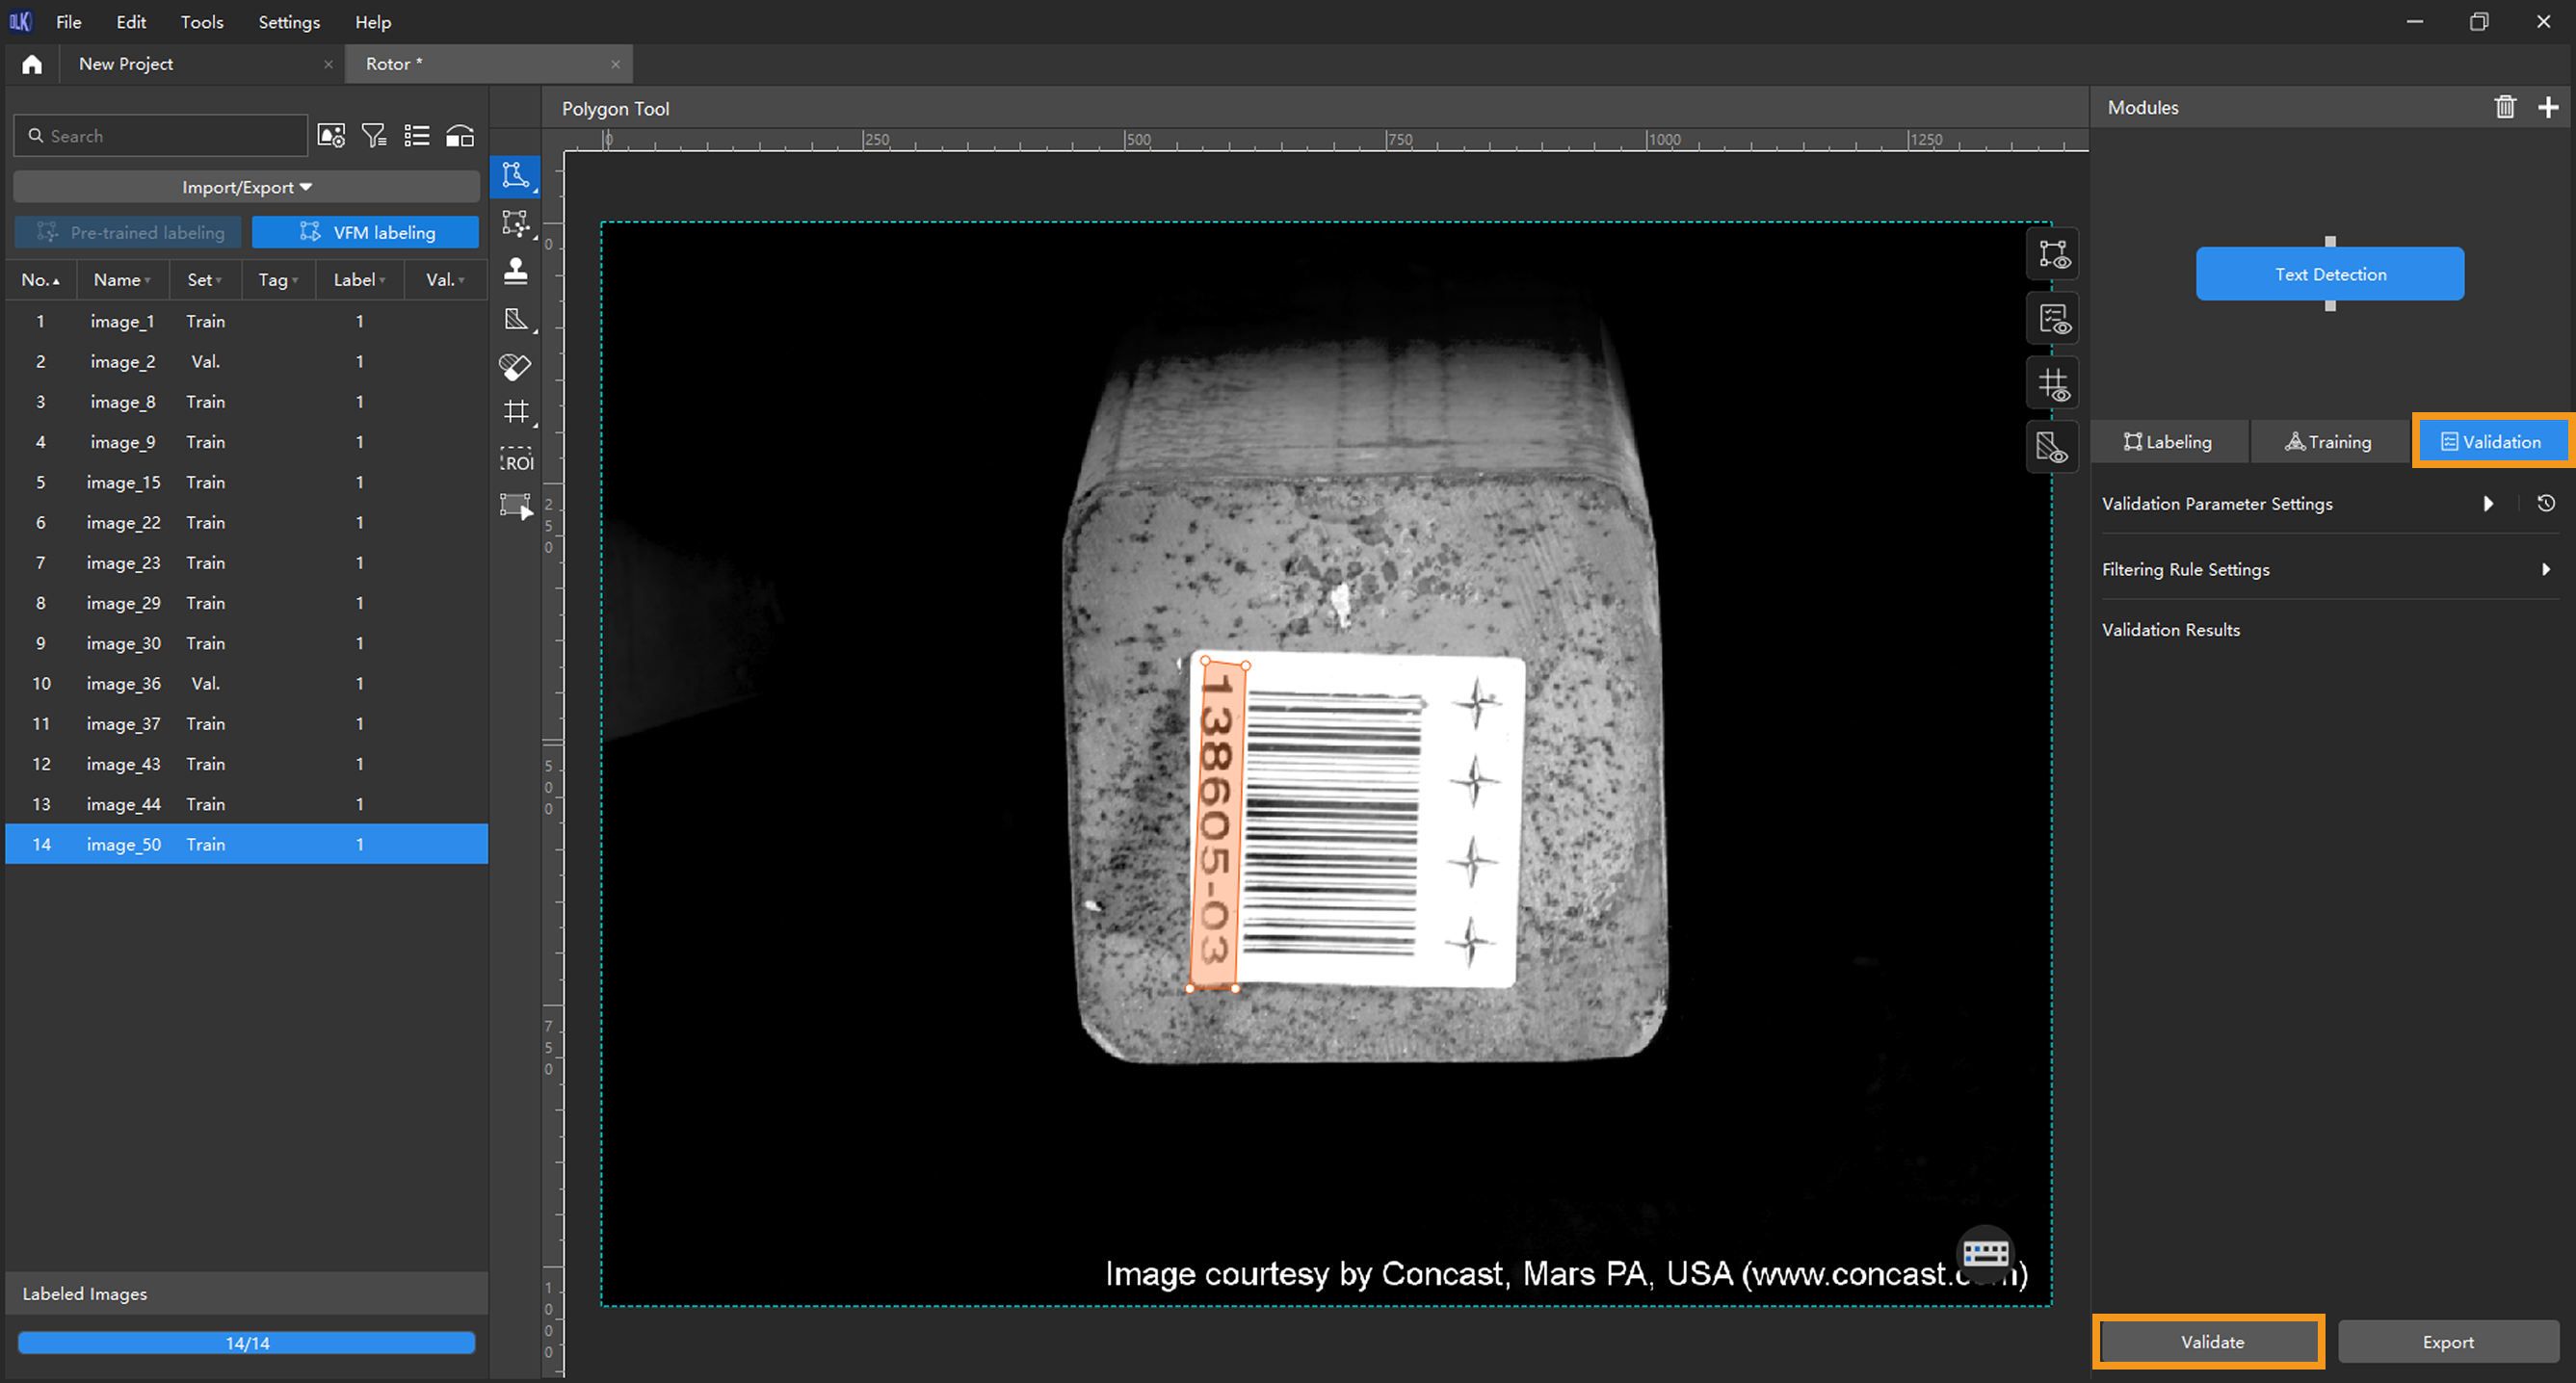This screenshot has height=1383, width=2576.
Task: Select the image_36 row
Action: pyautogui.click(x=246, y=683)
